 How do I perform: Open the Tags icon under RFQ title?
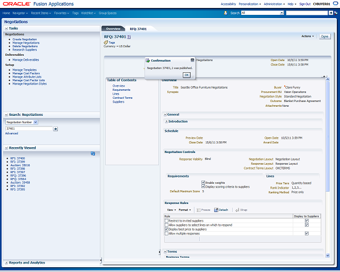point(106,42)
